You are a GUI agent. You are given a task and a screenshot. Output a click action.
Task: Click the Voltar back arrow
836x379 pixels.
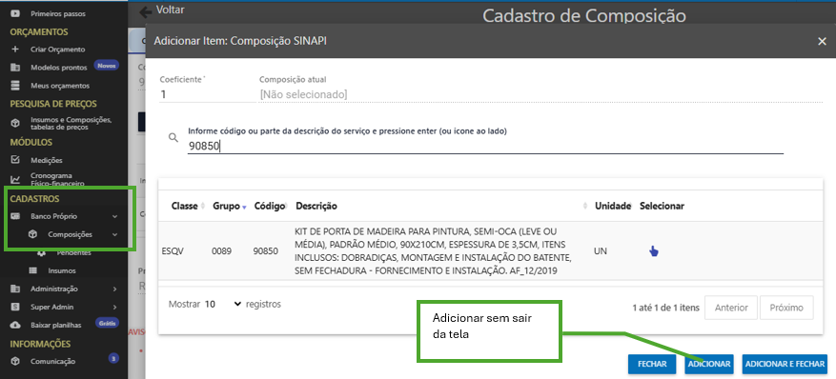145,11
